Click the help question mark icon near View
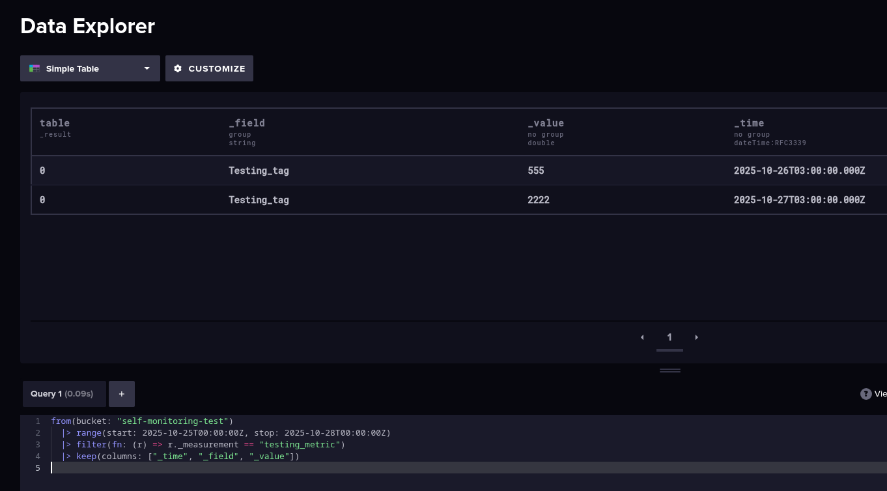 point(866,393)
